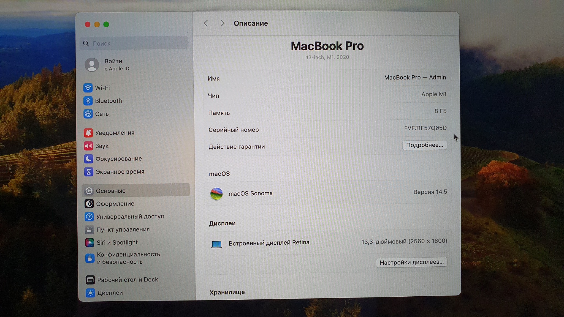Go forward with the right chevron
Image resolution: width=564 pixels, height=317 pixels.
[222, 23]
